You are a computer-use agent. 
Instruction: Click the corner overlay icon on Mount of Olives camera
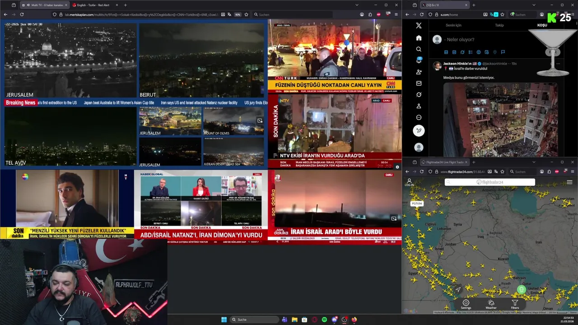click(x=260, y=121)
